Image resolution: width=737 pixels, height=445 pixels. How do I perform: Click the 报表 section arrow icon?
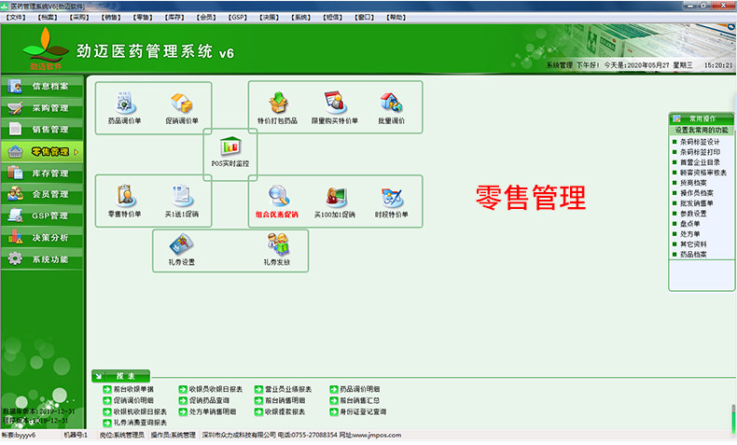tap(99, 376)
